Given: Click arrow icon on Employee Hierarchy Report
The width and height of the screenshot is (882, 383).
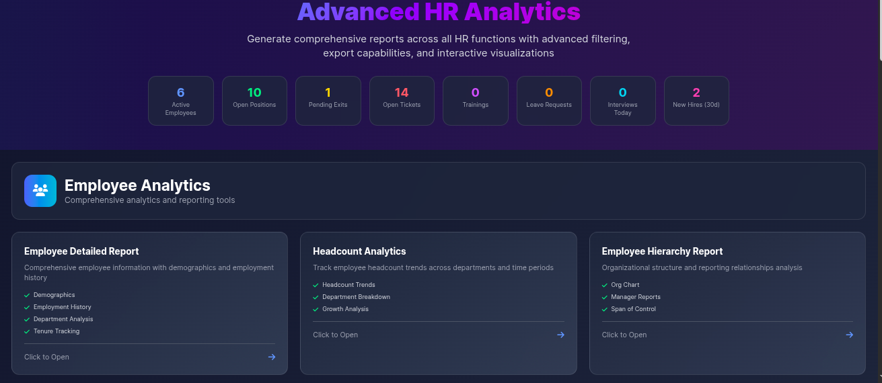Looking at the screenshot, I should (849, 335).
